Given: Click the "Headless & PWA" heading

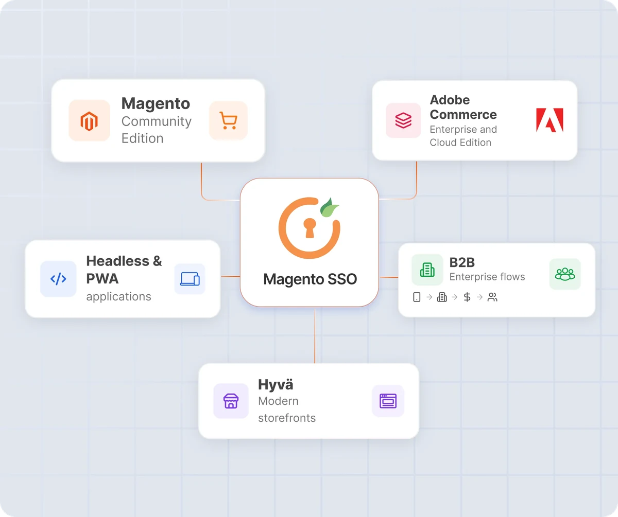Looking at the screenshot, I should pyautogui.click(x=124, y=270).
